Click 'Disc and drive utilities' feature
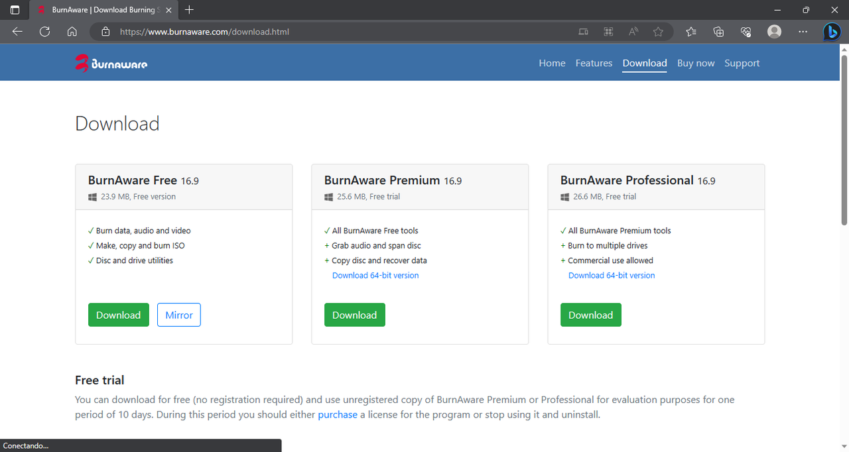This screenshot has width=849, height=452. click(x=135, y=260)
